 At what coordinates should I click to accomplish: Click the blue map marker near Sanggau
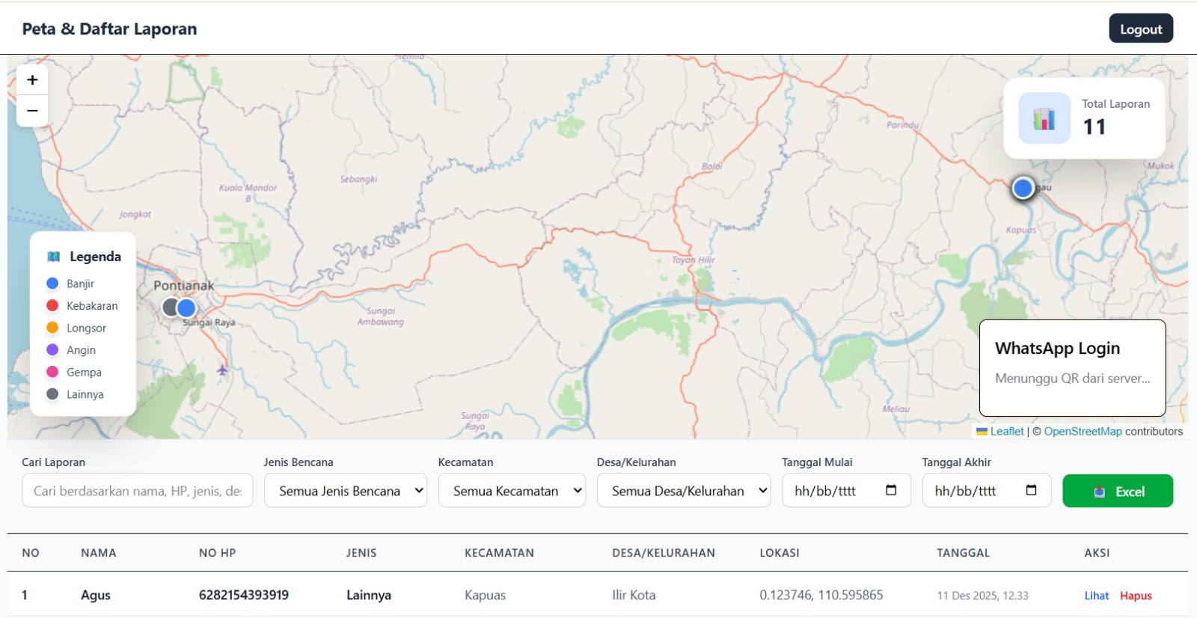pos(1023,188)
